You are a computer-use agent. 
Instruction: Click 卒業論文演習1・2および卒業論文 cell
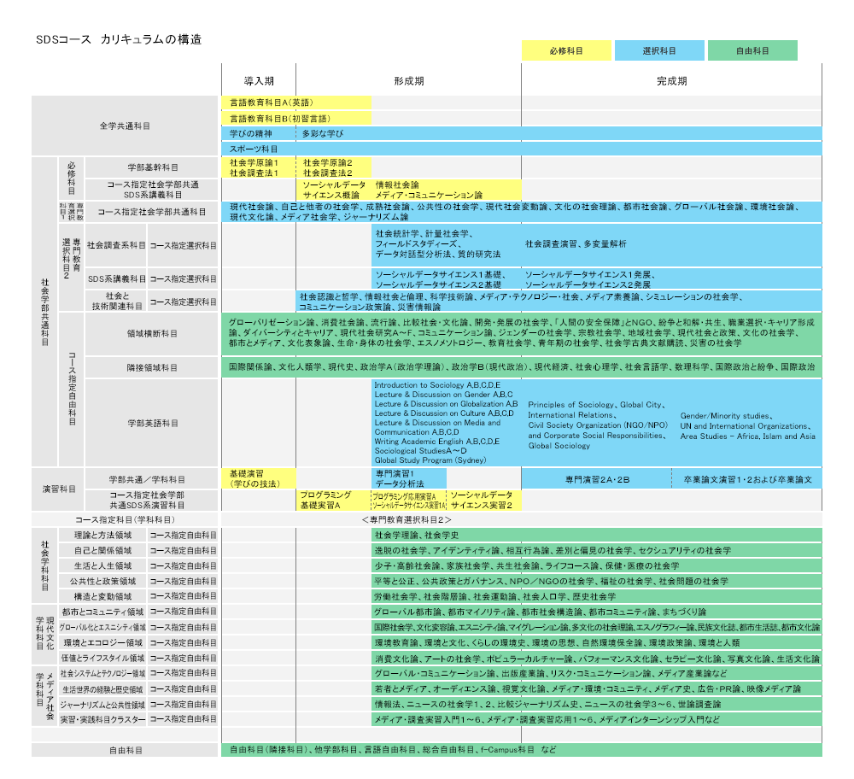pyautogui.click(x=747, y=479)
